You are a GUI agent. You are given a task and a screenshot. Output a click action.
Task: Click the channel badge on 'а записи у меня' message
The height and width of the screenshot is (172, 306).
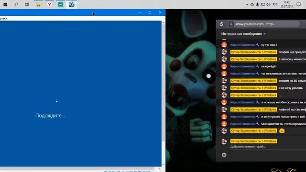click(x=253, y=59)
